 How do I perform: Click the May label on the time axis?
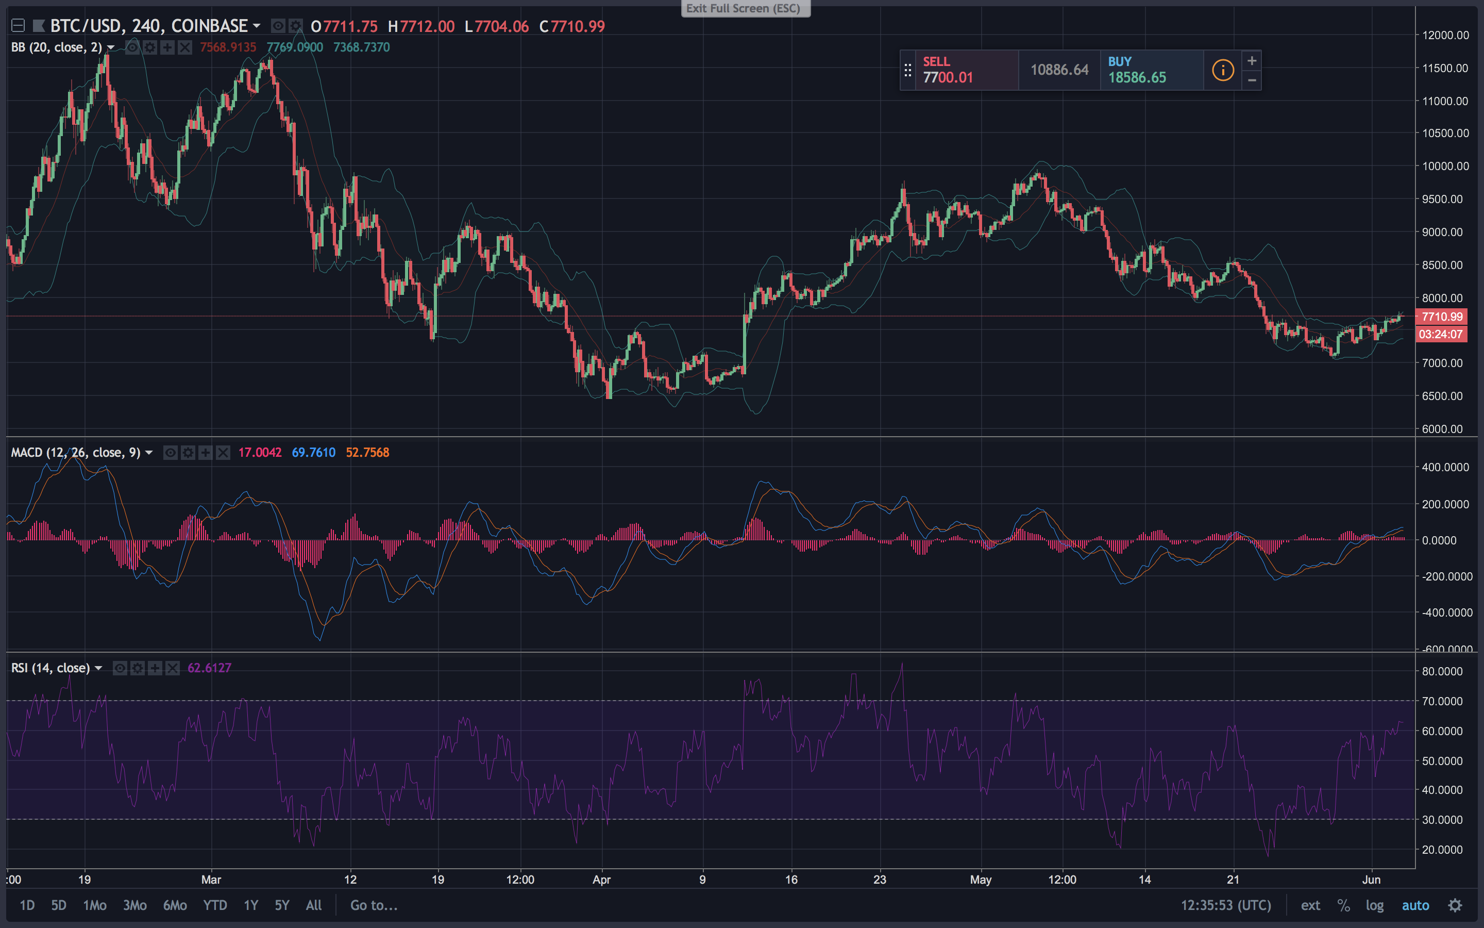981,880
